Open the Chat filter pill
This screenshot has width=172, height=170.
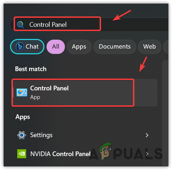click(27, 46)
